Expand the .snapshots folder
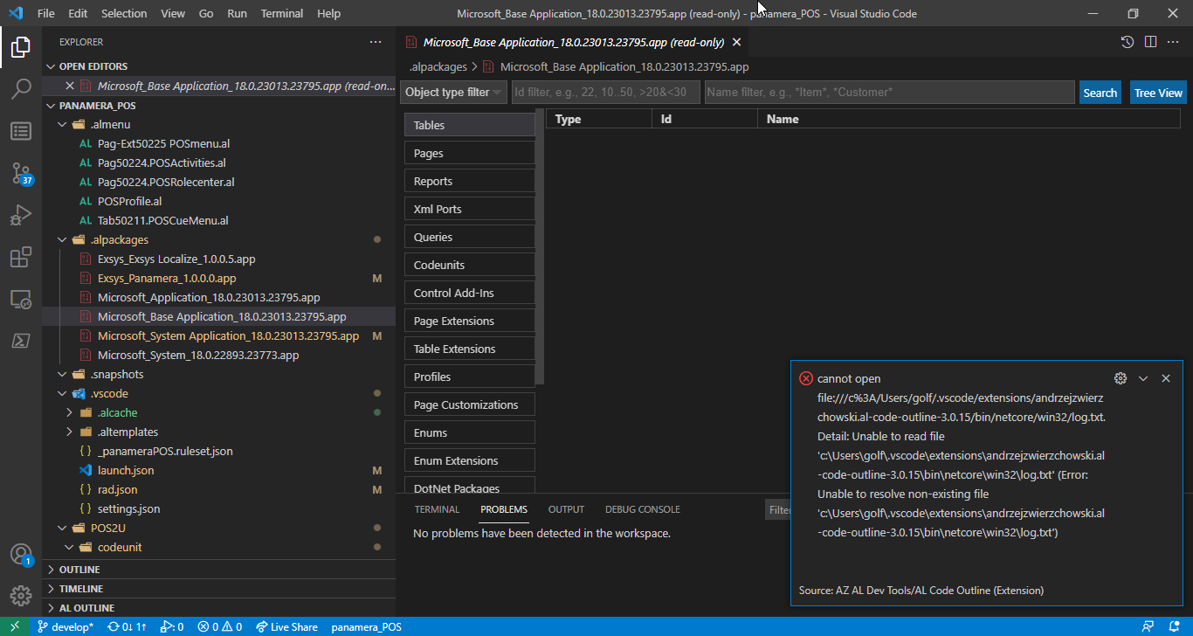Viewport: 1193px width, 636px height. (62, 374)
